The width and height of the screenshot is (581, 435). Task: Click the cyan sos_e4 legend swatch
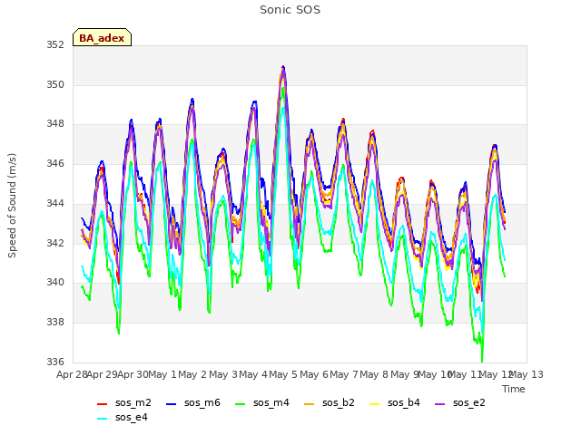[x=102, y=419]
